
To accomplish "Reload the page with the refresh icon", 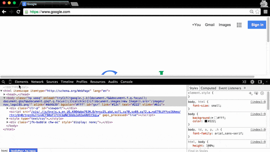I will [18, 12].
